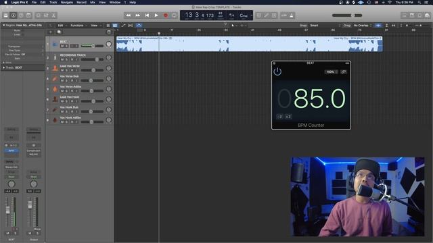Screen dimensions: 433x243
Task: Click the Rewind transport button
Action: [128, 16]
